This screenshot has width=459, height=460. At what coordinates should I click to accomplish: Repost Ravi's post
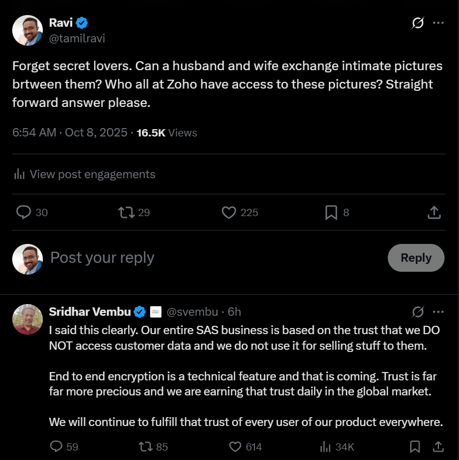[126, 212]
